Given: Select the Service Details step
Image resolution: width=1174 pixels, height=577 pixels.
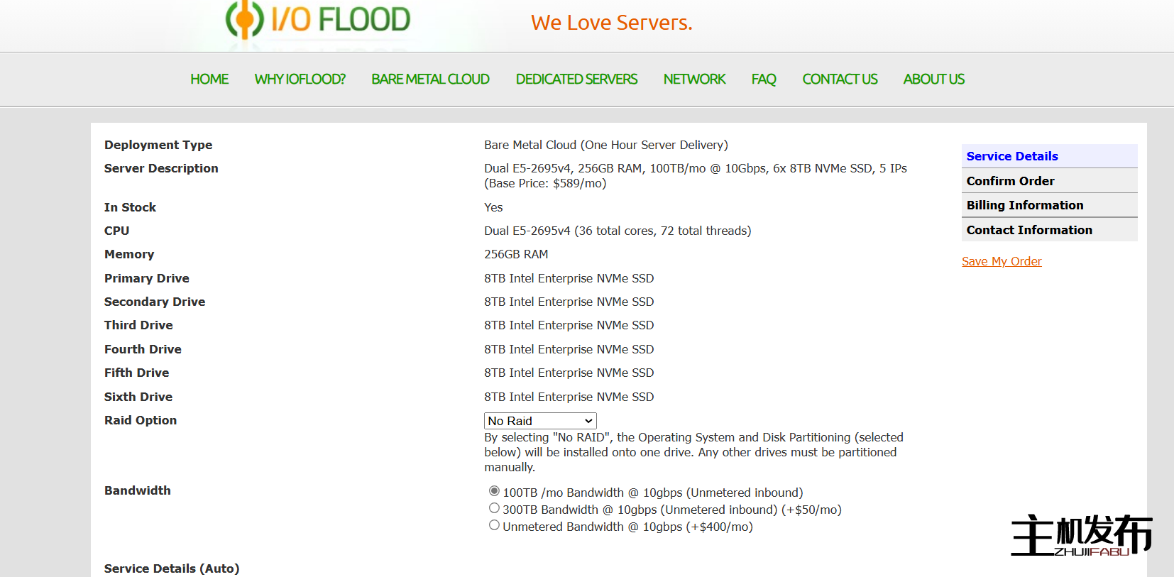Looking at the screenshot, I should [x=1012, y=156].
